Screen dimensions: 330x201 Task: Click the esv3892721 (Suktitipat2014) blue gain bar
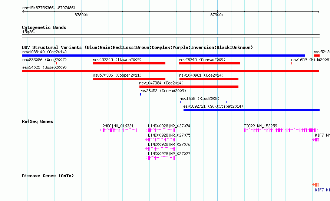(x=251, y=110)
